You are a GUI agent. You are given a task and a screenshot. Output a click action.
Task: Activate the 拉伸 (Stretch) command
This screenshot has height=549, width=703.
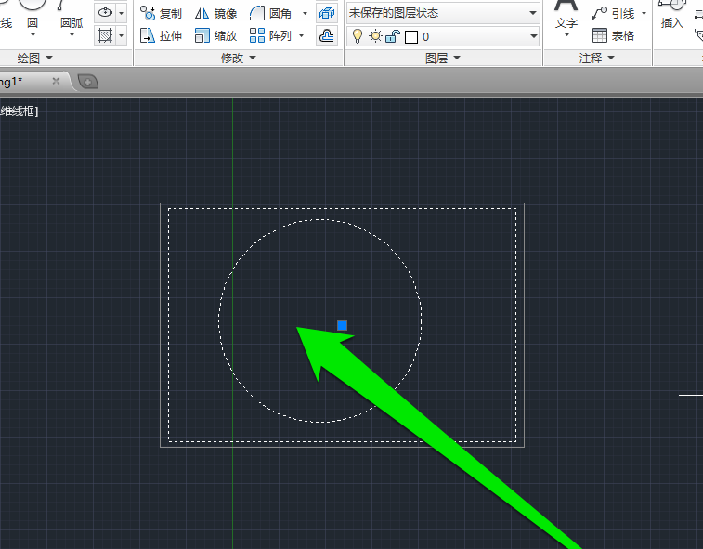161,35
